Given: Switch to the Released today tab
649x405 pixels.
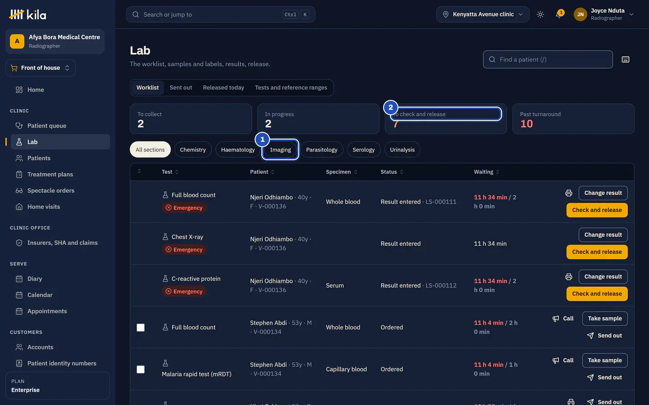Looking at the screenshot, I should (x=224, y=88).
